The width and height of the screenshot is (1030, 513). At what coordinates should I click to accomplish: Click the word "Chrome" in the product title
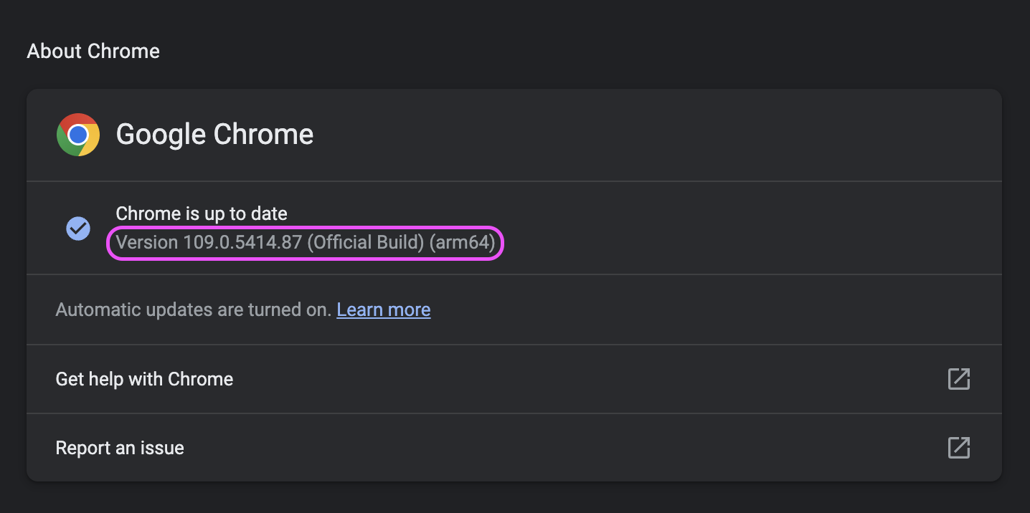click(264, 135)
